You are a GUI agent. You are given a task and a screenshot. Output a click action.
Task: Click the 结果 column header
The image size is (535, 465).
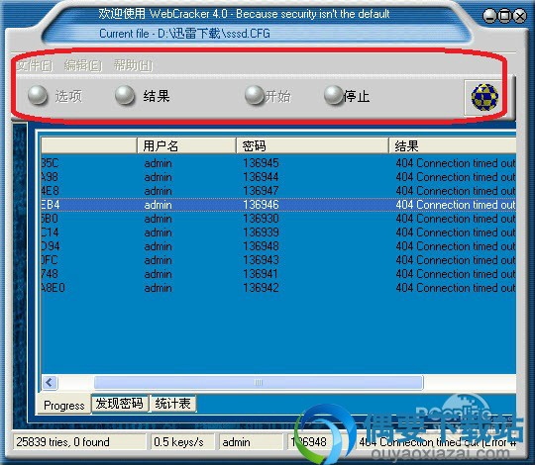[453, 145]
